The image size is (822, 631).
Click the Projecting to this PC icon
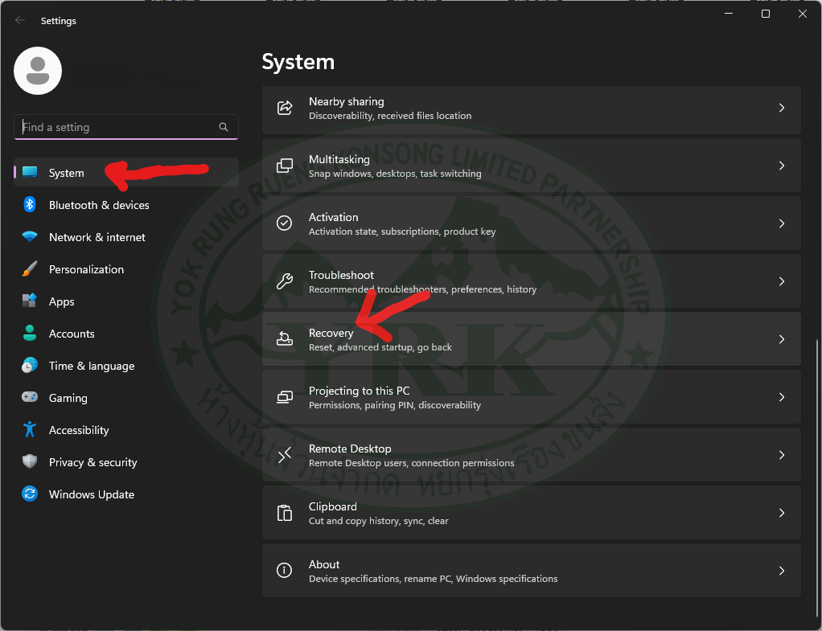285,397
